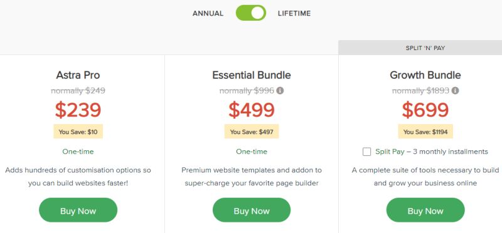502x233 pixels.
Task: Click the Astra Pro plan title
Action: 78,75
